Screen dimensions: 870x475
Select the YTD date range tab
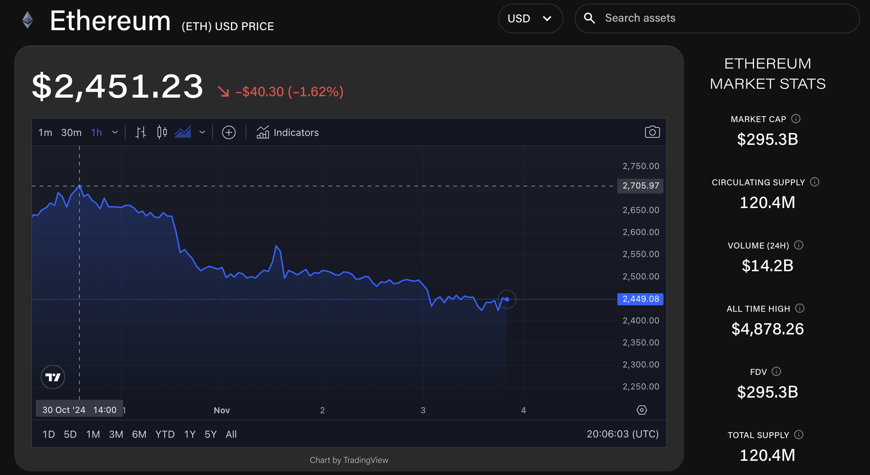tap(165, 434)
